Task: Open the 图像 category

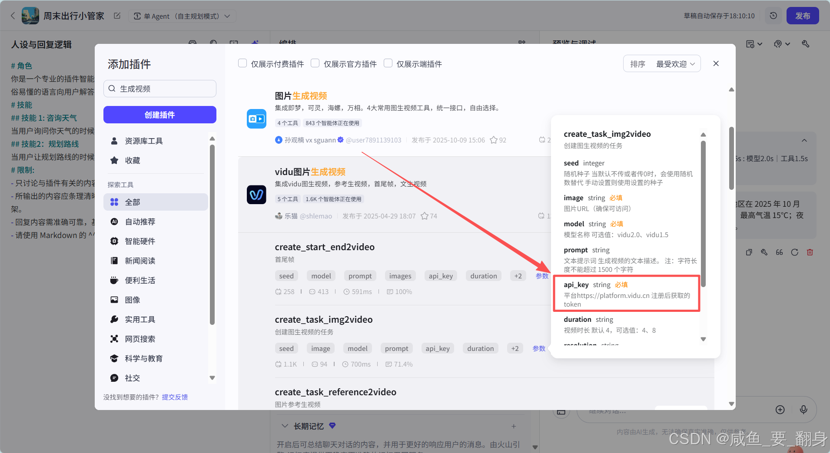Action: [156, 300]
